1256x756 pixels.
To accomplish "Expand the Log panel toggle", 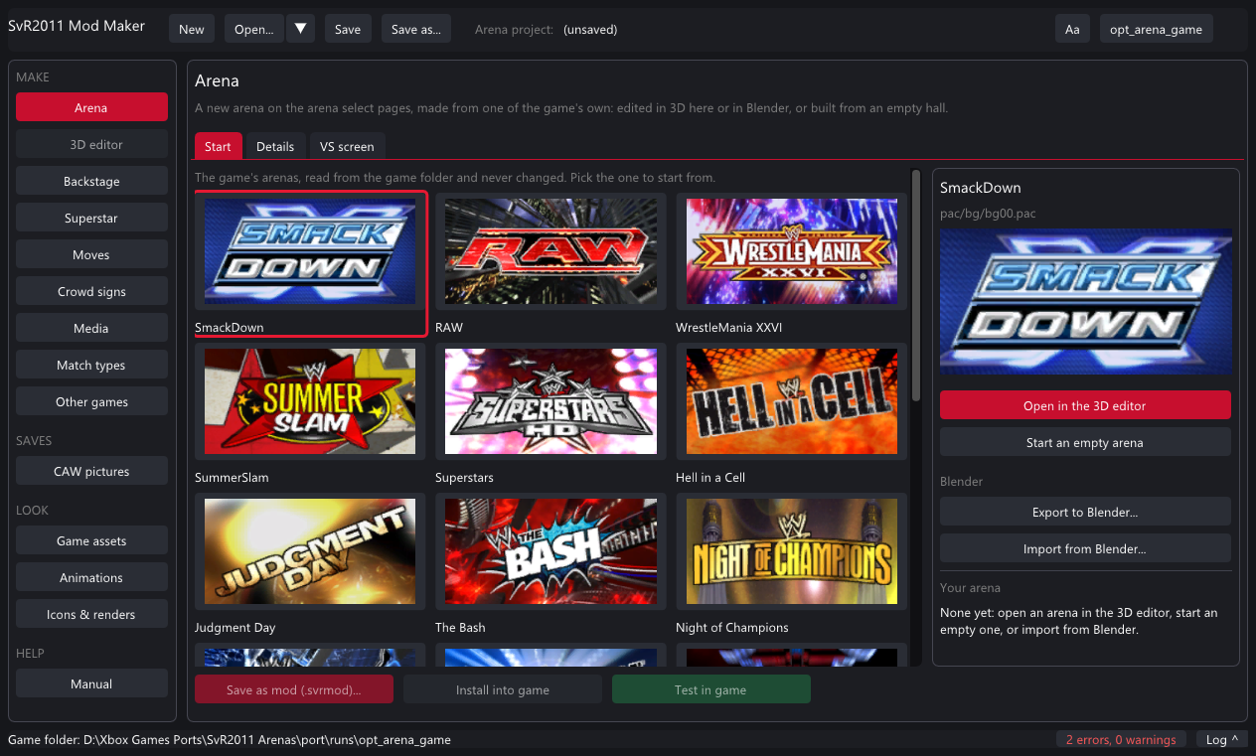I will [1222, 739].
